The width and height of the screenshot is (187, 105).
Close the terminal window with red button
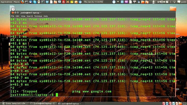(13, 13)
